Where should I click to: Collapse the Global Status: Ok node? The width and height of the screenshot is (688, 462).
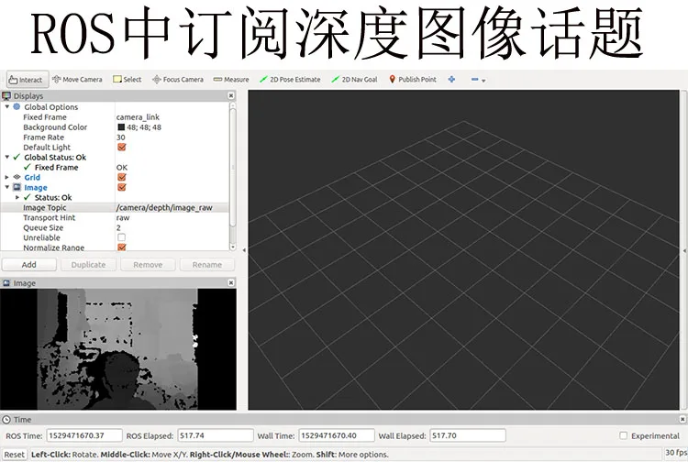(x=7, y=157)
